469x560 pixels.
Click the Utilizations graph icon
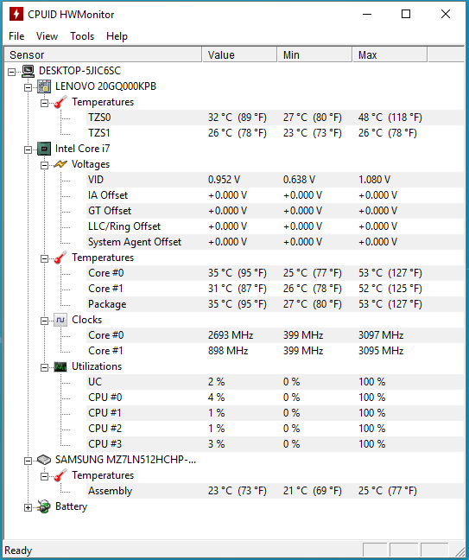point(60,366)
